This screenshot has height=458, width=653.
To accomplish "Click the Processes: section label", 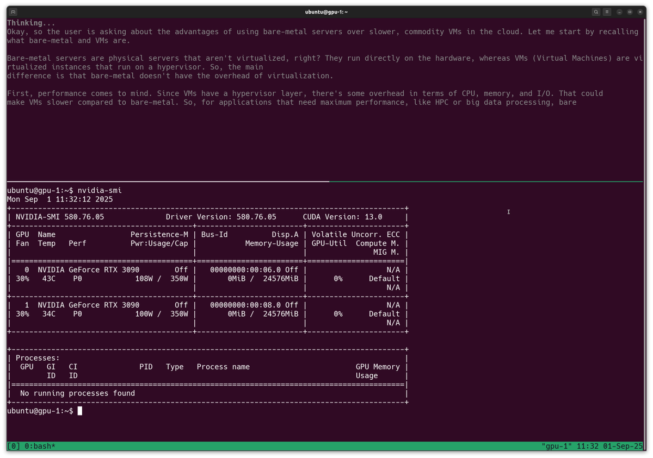I will point(38,358).
